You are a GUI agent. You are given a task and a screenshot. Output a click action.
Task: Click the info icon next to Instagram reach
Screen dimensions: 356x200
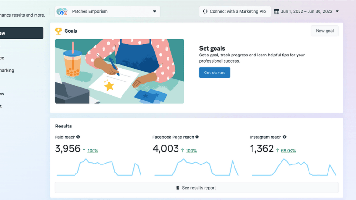(x=284, y=137)
